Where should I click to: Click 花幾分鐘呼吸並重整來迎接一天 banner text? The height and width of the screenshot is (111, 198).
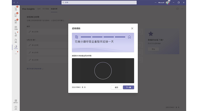[x=94, y=42]
